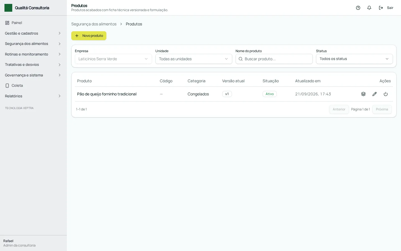Click Sair text to log out
Screen dimensions: 401x251
tap(390, 8)
